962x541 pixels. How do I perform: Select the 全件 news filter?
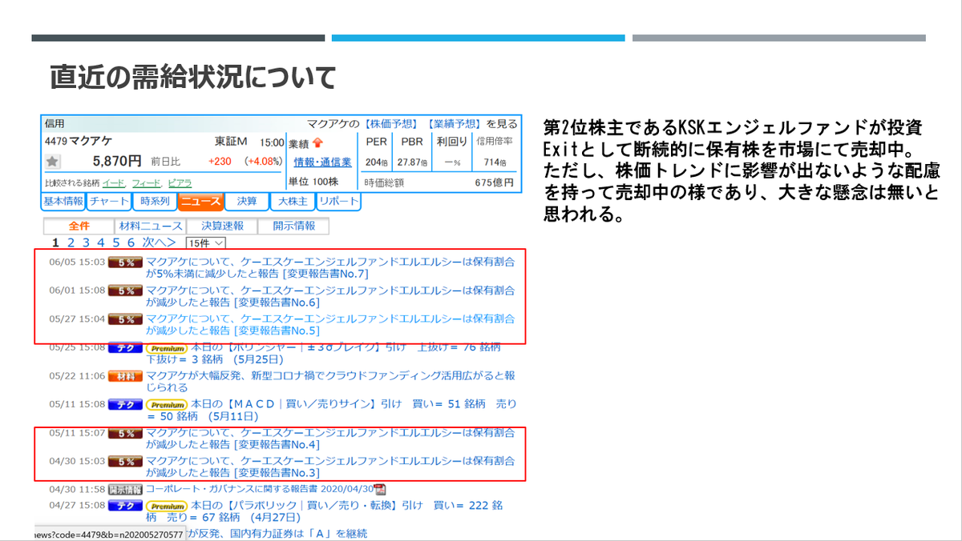click(79, 226)
